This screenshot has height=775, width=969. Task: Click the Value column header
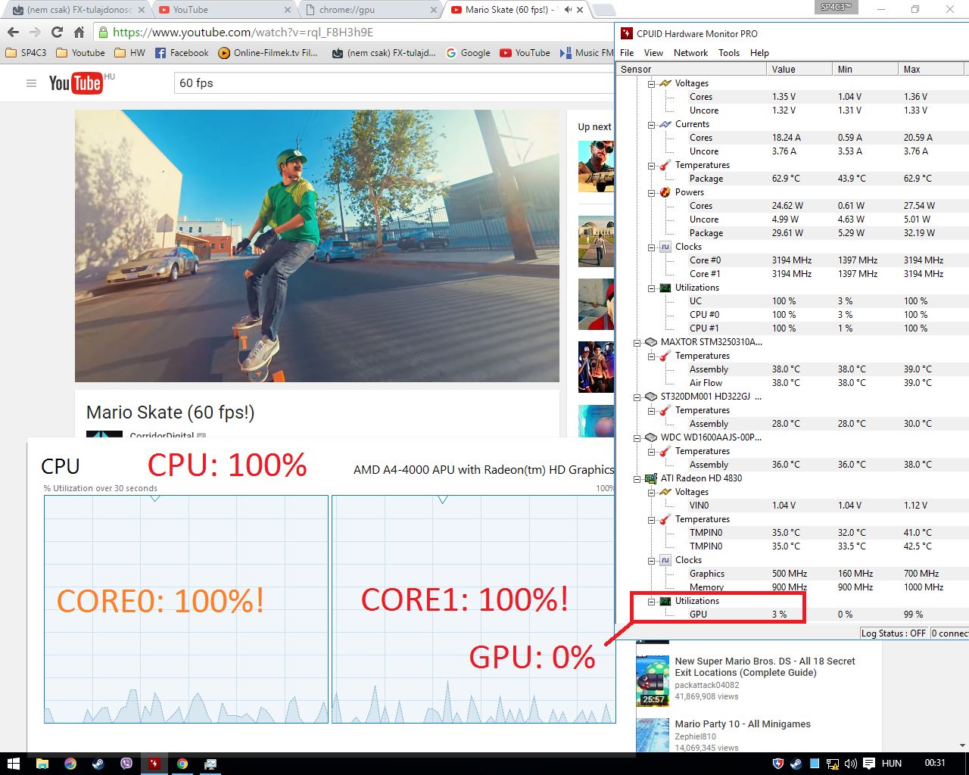[x=799, y=69]
